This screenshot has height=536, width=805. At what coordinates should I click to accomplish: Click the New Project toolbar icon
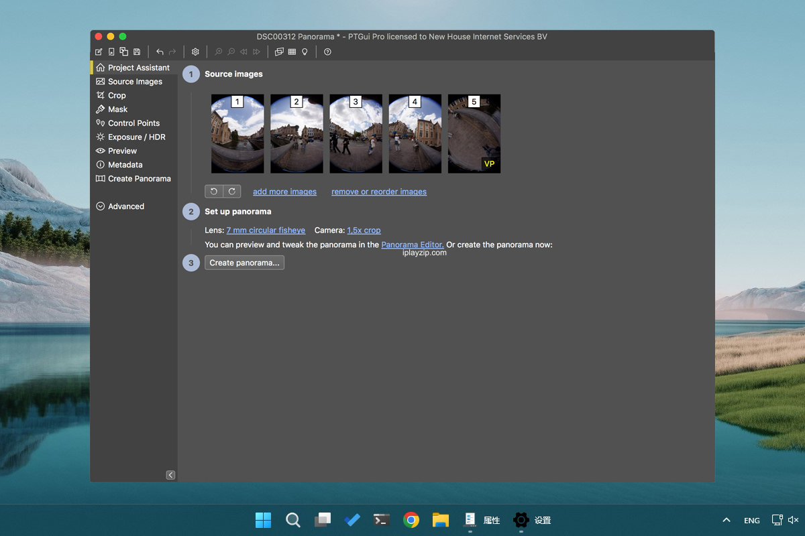click(x=99, y=52)
